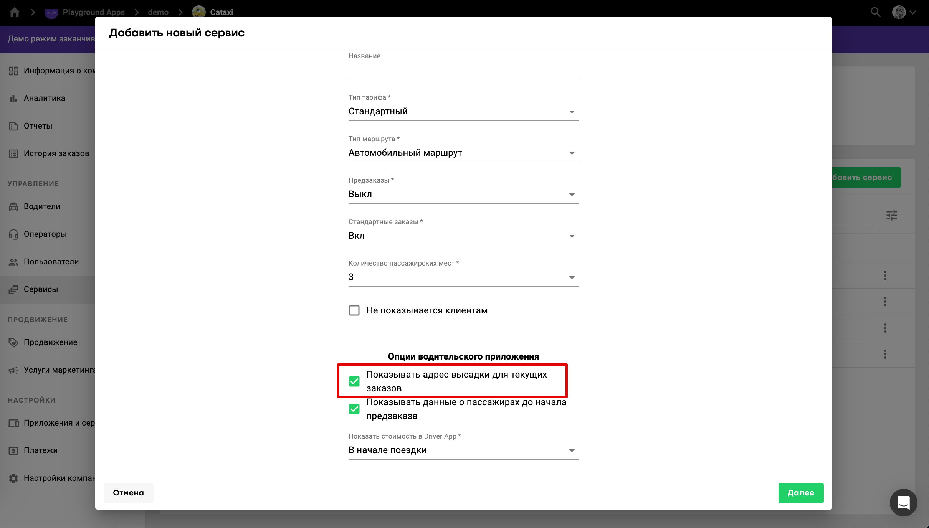Click the 'Далее' button

point(800,493)
